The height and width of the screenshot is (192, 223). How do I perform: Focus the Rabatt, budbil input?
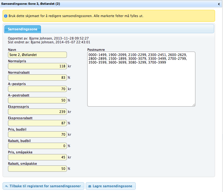coord(37,146)
